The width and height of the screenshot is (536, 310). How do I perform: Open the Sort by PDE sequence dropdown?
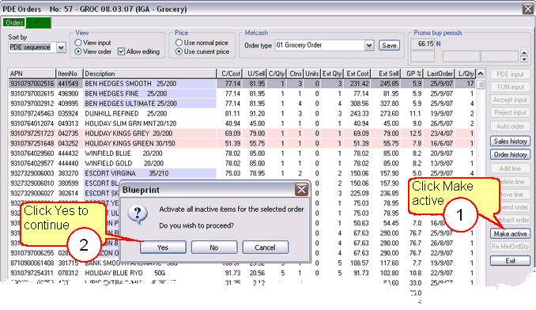61,47
